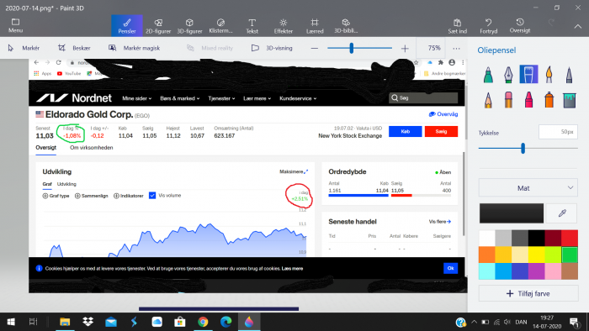Click Tilføj farve button
Viewport: 589px width, 331px height.
point(528,293)
